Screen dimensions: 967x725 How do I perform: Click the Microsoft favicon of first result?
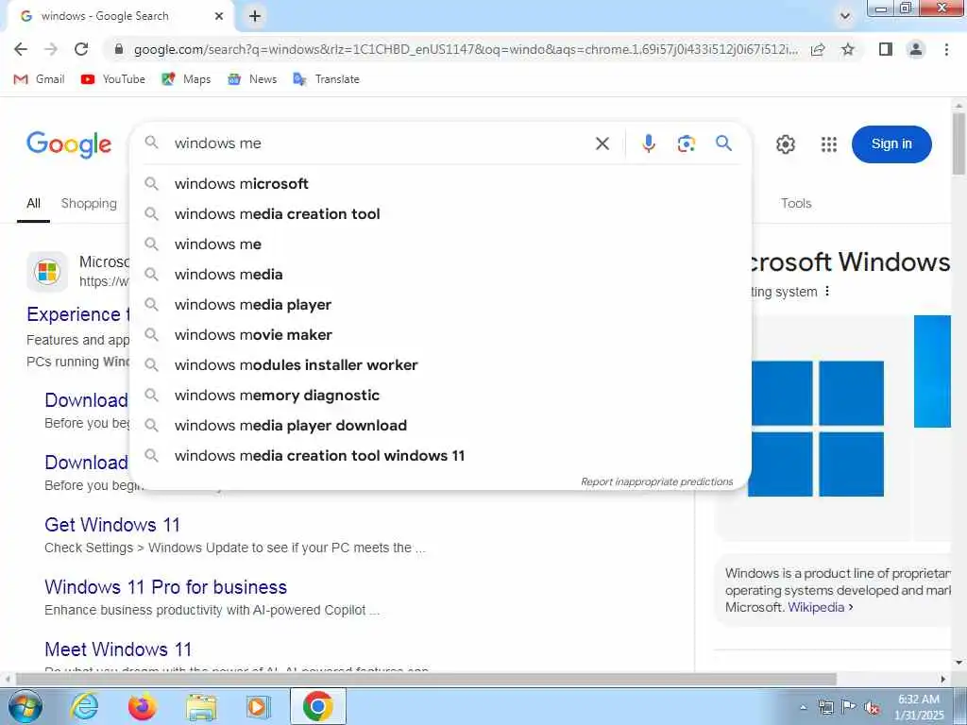click(x=47, y=271)
